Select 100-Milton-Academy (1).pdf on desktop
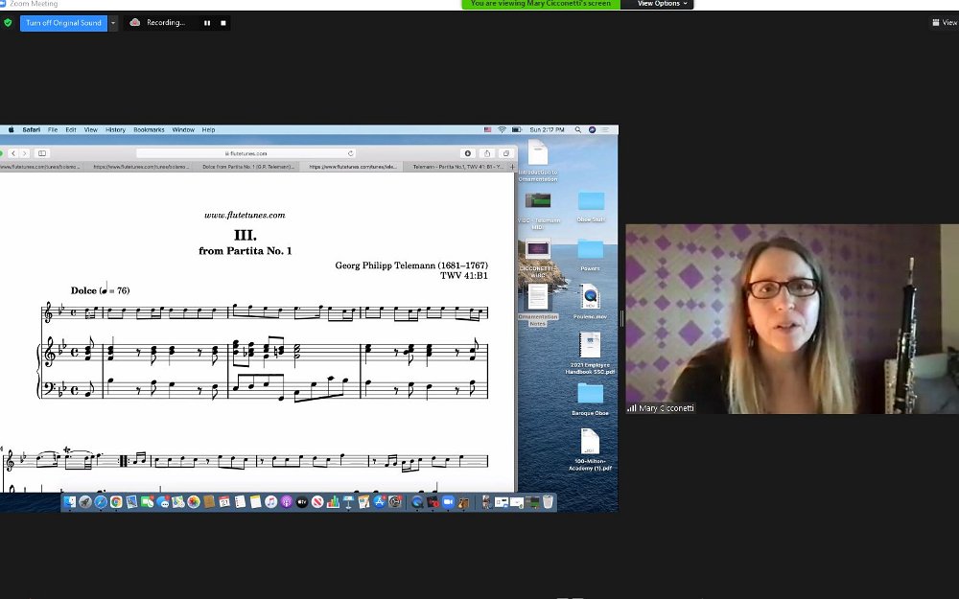The width and height of the screenshot is (959, 599). pyautogui.click(x=590, y=449)
